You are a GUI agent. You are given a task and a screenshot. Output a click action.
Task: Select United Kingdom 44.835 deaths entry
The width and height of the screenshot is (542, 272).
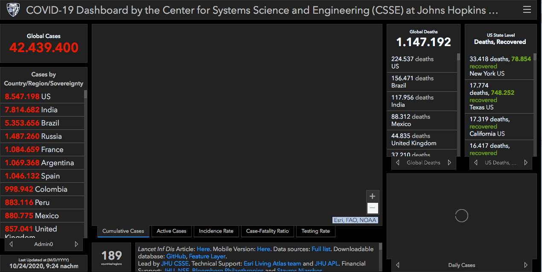pyautogui.click(x=422, y=140)
